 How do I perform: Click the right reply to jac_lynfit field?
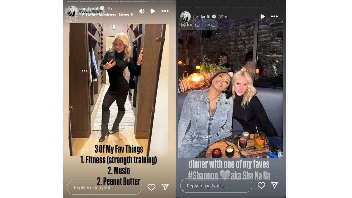pos(216,186)
